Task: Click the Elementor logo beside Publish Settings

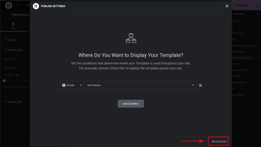Action: tap(36, 6)
